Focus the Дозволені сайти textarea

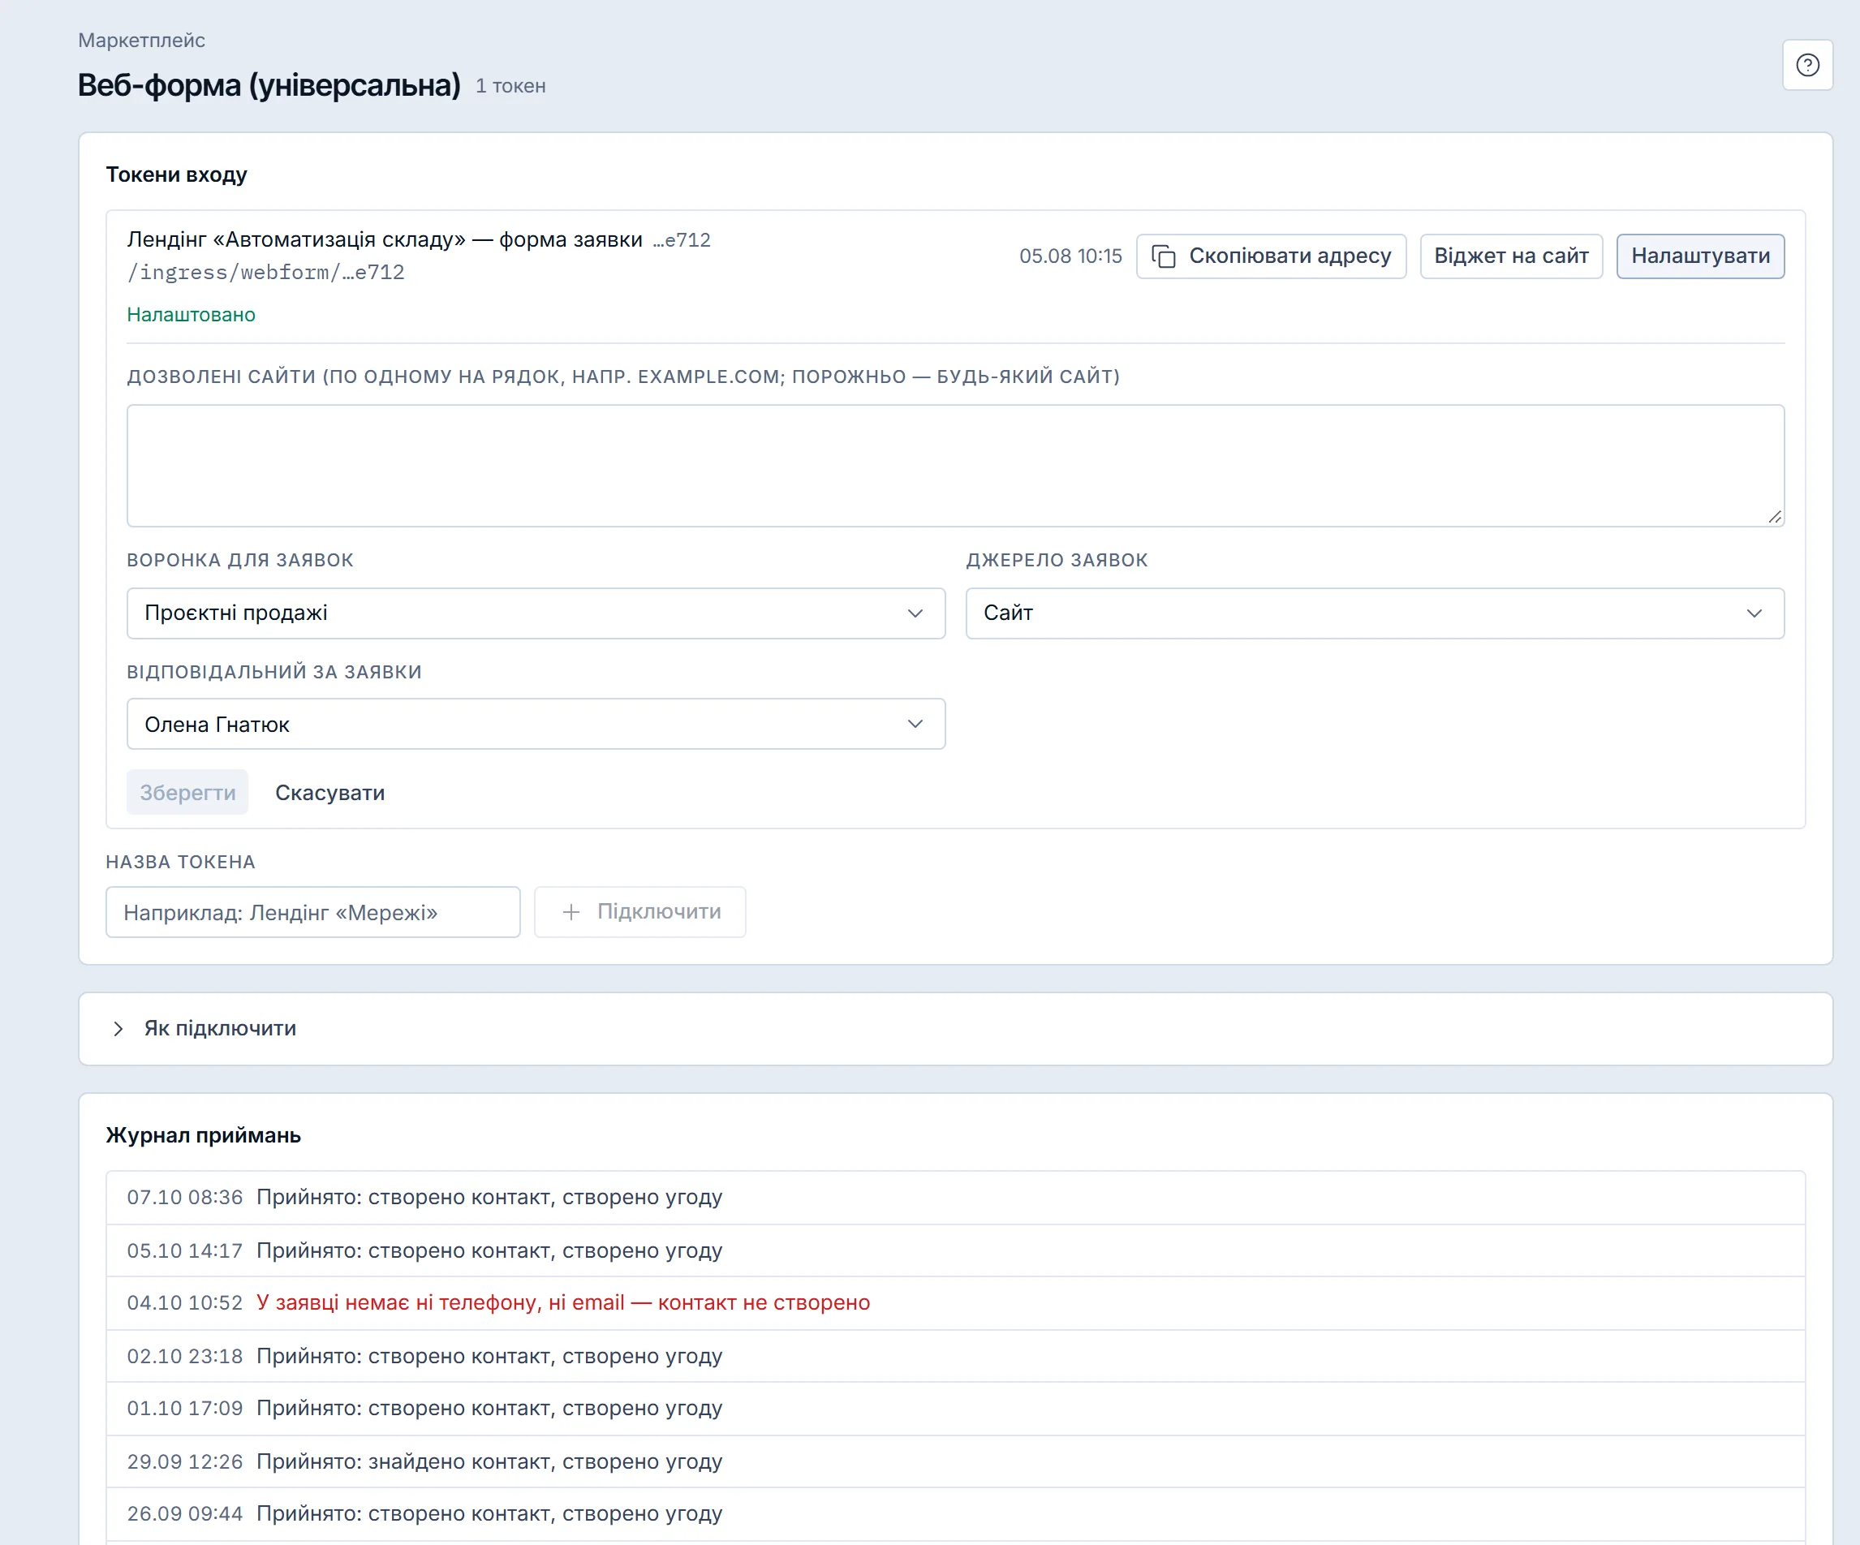point(955,466)
